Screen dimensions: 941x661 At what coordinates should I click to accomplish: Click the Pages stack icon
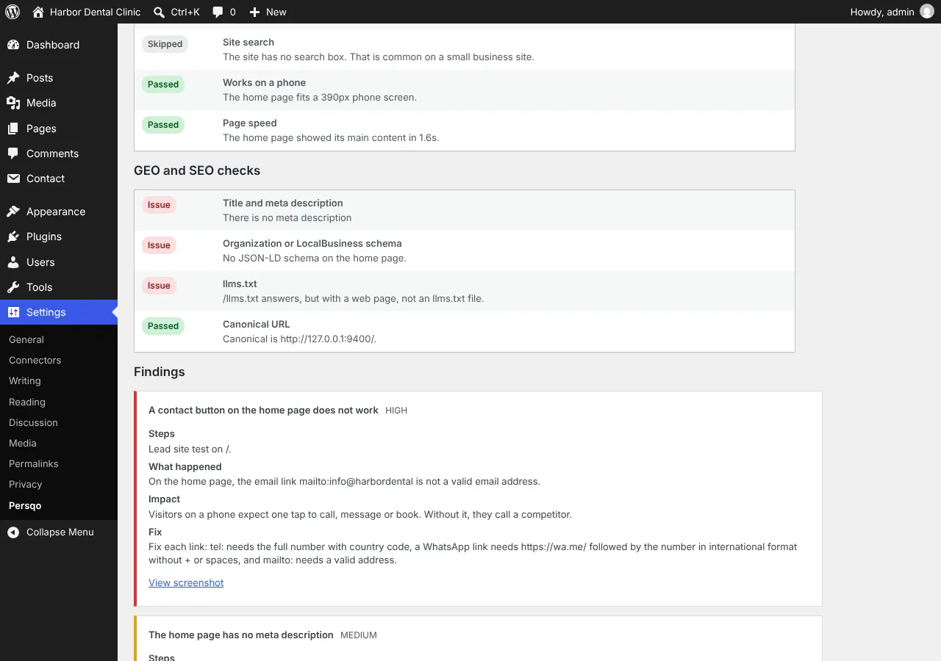click(13, 129)
